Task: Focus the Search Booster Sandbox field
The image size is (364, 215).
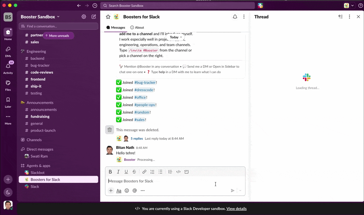Action: tap(177, 6)
